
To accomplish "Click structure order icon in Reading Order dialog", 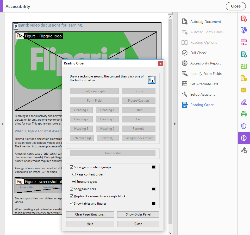I will coord(152,80).
